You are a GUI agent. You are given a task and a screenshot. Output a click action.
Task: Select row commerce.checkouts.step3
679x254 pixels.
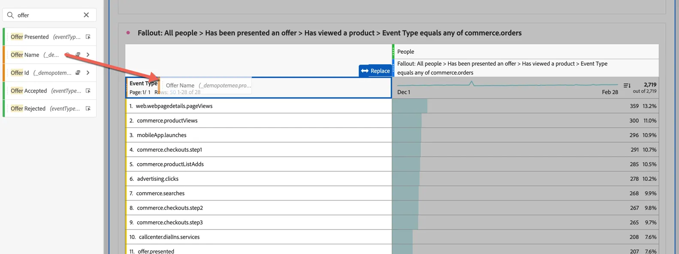point(259,222)
